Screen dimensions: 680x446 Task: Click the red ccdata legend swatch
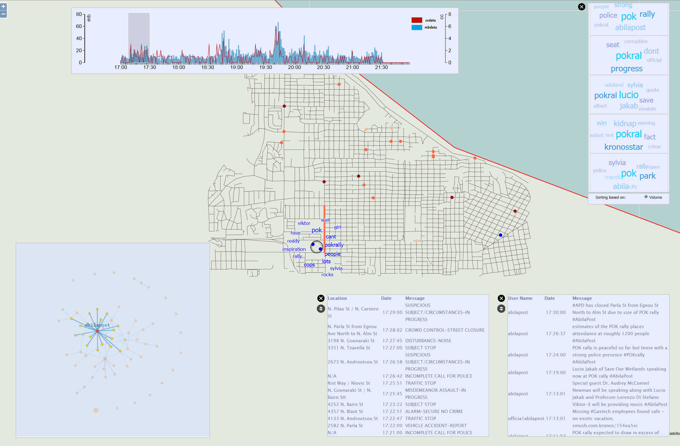[x=417, y=20]
